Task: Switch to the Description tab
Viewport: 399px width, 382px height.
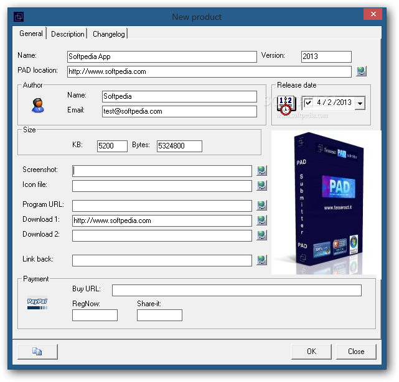Action: click(67, 34)
